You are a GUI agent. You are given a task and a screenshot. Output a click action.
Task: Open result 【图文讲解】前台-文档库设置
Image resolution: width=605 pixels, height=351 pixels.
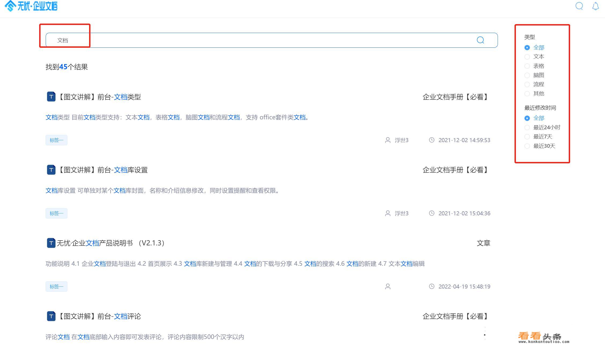click(x=102, y=170)
